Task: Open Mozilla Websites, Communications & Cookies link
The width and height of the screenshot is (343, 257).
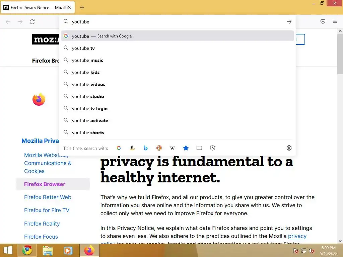Action: (x=48, y=163)
